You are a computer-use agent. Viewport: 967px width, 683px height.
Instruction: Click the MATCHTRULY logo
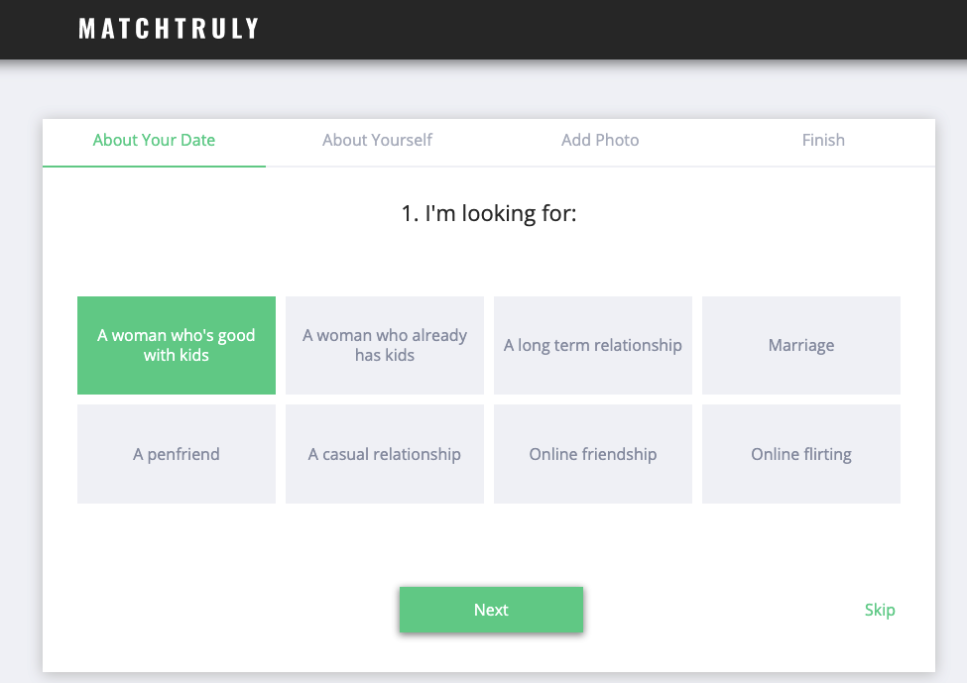tap(169, 29)
